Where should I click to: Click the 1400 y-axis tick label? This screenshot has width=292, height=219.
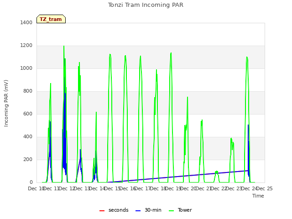(26, 22)
